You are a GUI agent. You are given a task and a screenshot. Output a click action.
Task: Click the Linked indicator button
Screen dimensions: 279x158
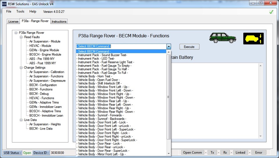click(x=240, y=152)
